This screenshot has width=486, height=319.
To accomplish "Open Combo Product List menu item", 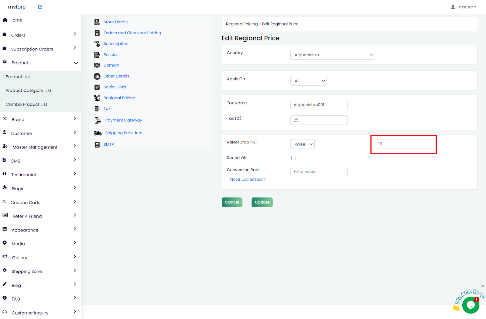I will 26,105.
